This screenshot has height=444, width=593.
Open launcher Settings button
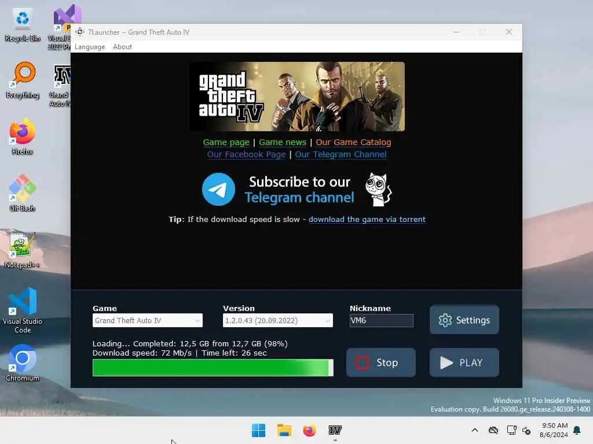point(464,320)
